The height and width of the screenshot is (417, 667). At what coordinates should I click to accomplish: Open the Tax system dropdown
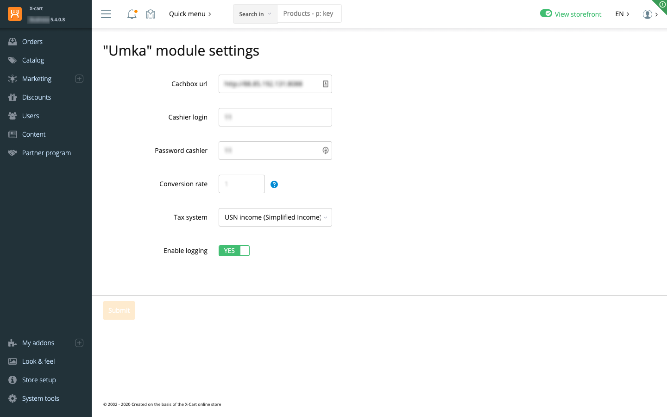click(275, 217)
